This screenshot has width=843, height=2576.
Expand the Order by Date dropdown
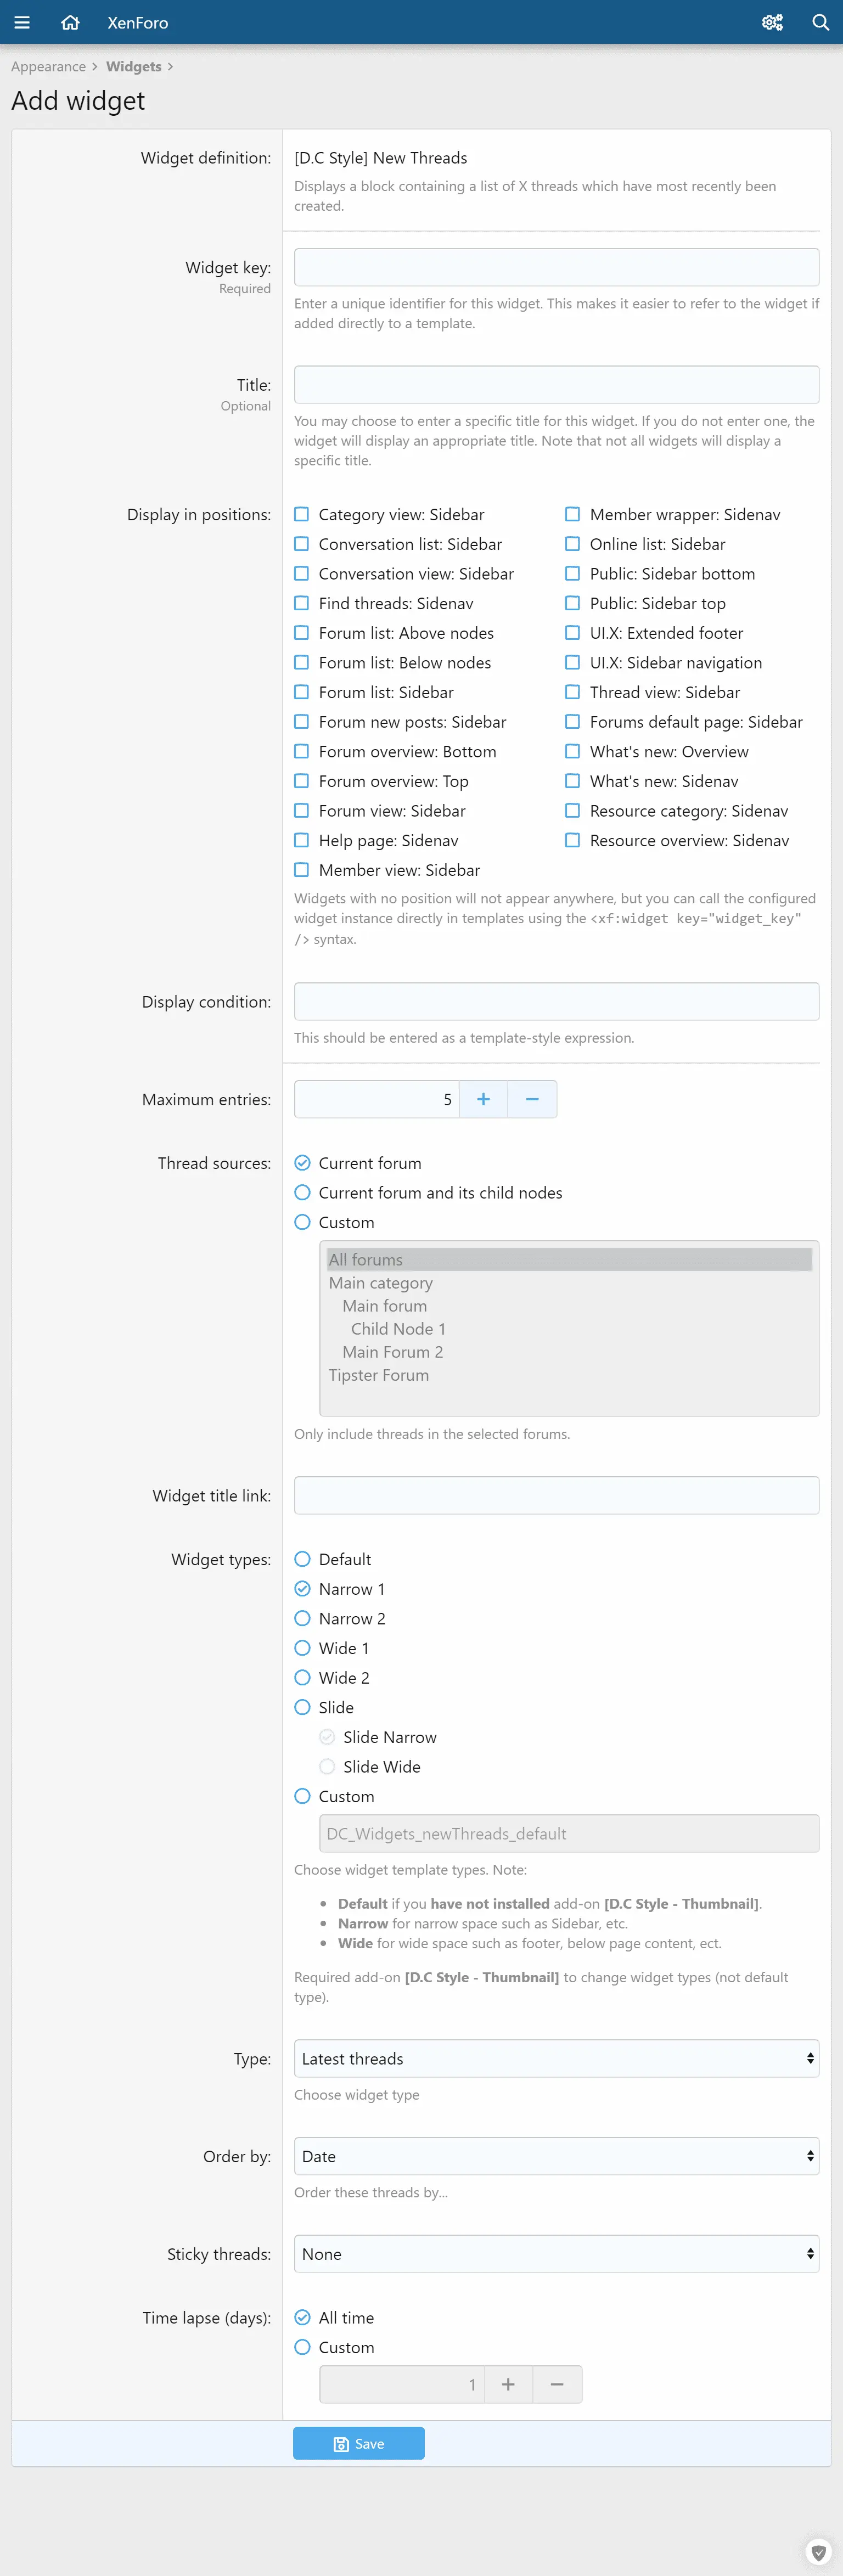556,2156
